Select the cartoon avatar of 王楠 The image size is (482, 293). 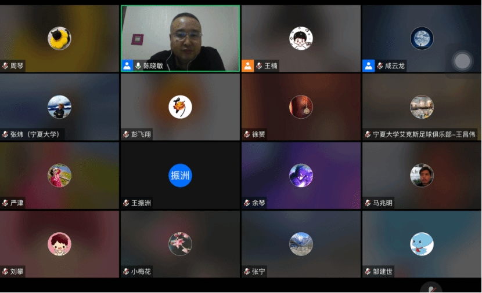301,38
